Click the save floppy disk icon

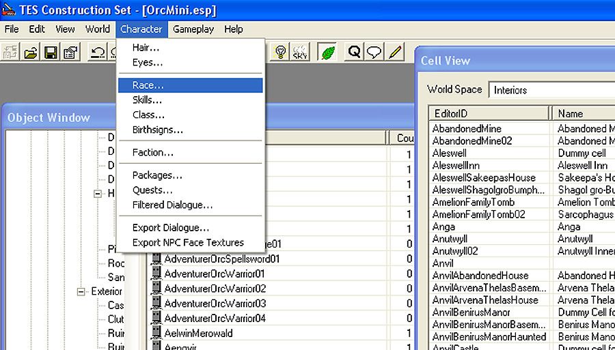51,53
